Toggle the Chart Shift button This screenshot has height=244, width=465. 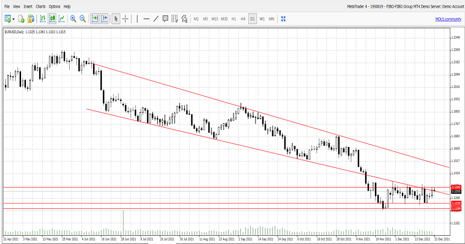tap(104, 19)
